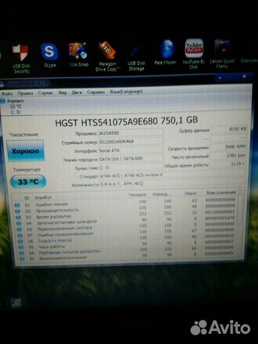The image size is (258, 344).
Task: Launch Paragon Drive Copy shortcut
Action: click(107, 56)
